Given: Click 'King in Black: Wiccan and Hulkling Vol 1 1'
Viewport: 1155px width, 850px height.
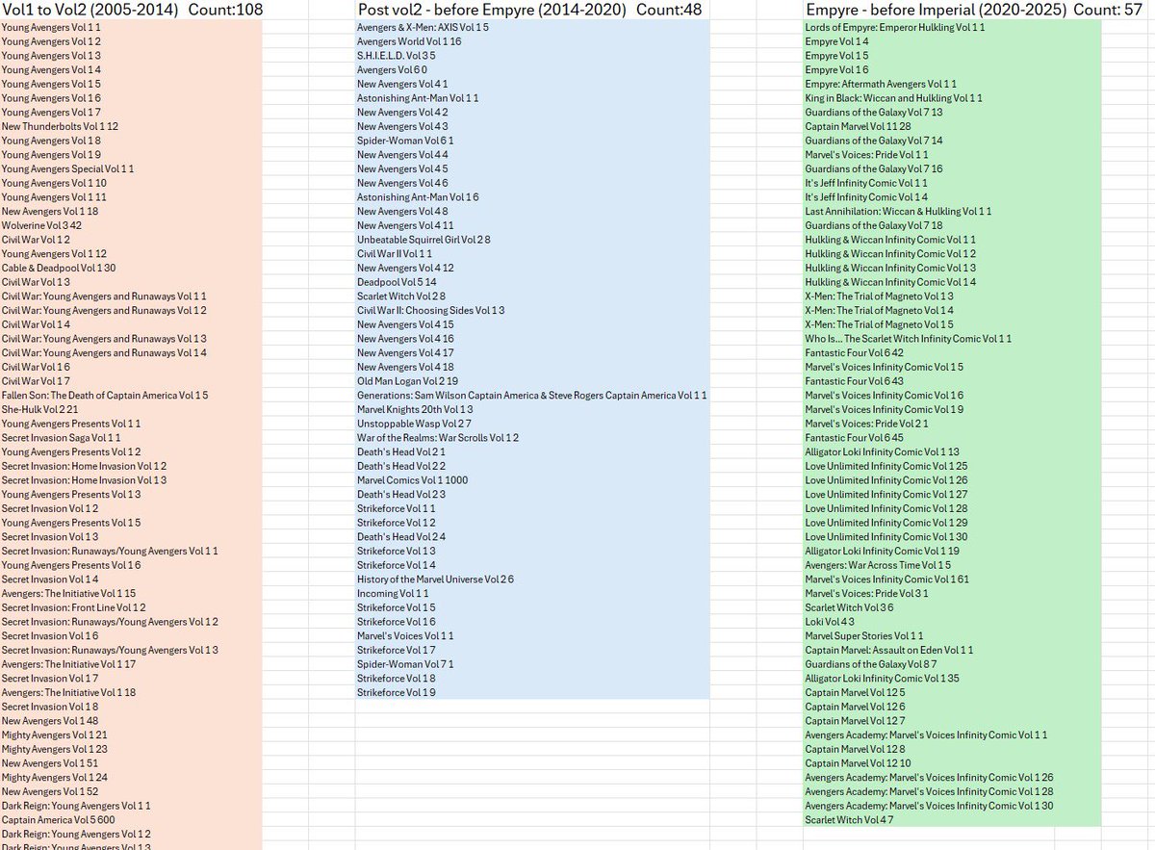Looking at the screenshot, I should (x=953, y=98).
